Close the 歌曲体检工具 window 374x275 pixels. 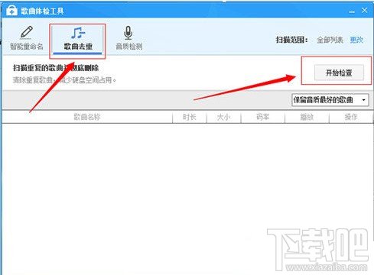[365, 11]
